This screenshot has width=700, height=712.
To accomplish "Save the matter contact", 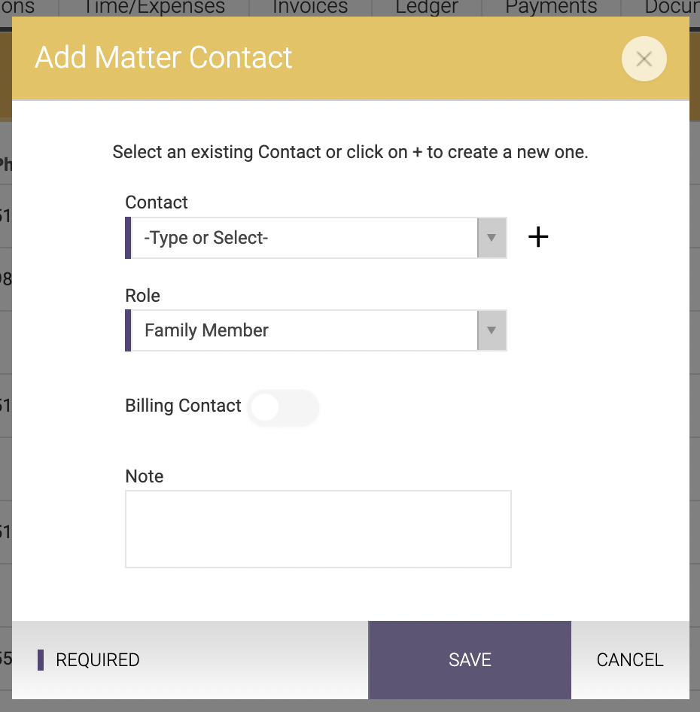I will [470, 660].
